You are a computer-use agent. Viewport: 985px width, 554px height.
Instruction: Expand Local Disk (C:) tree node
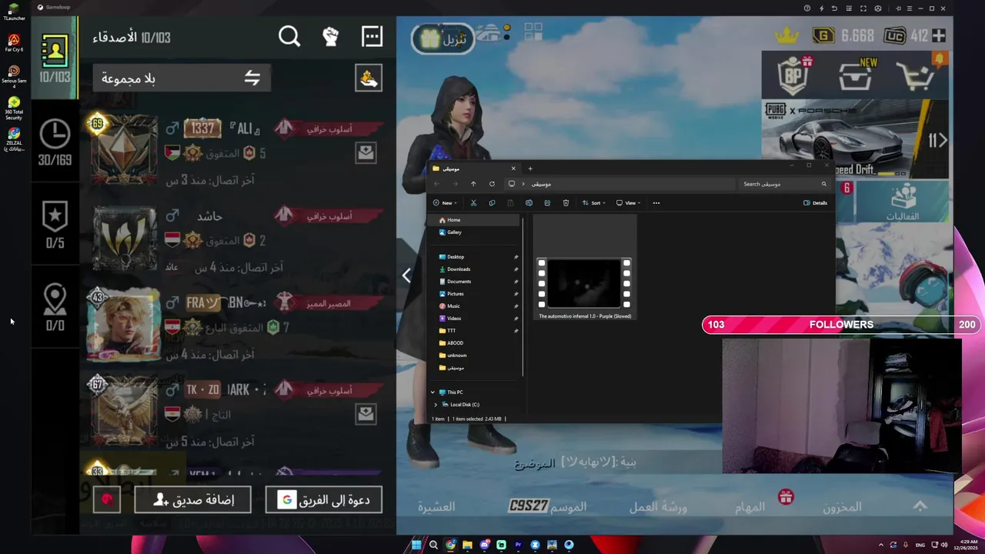[436, 405]
